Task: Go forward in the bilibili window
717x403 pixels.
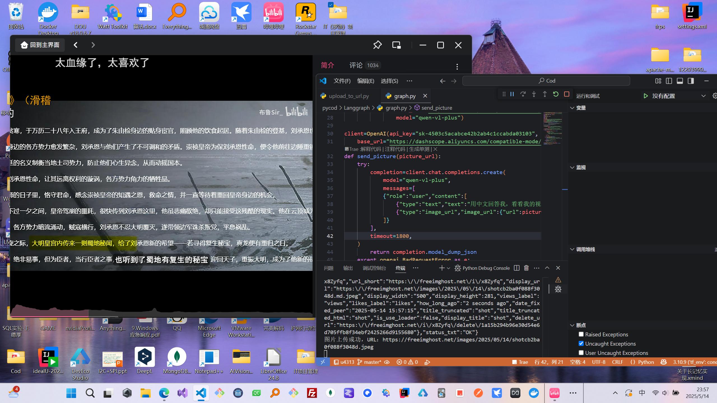Action: tap(93, 45)
